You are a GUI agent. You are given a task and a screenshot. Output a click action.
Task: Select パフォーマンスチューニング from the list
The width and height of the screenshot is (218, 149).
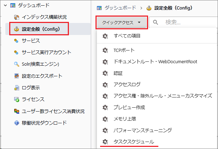tap(142, 130)
